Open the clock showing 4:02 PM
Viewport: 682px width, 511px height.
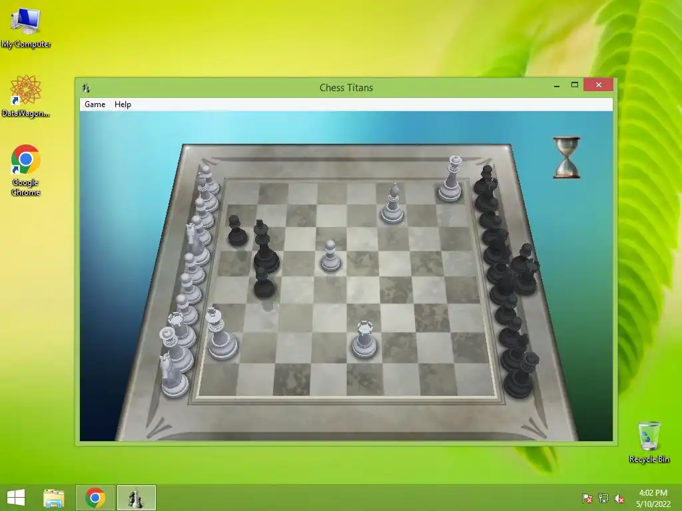[653, 498]
